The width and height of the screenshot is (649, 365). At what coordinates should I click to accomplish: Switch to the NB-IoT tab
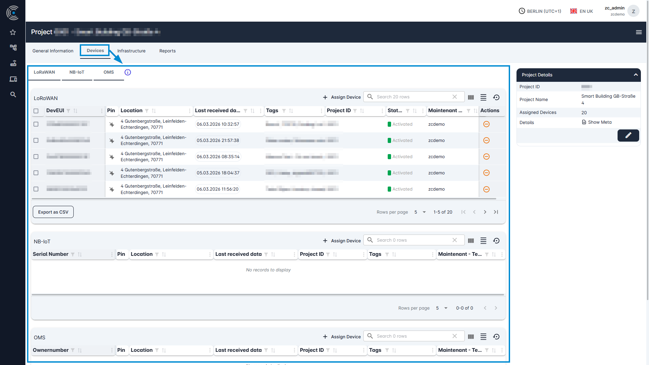pos(77,72)
